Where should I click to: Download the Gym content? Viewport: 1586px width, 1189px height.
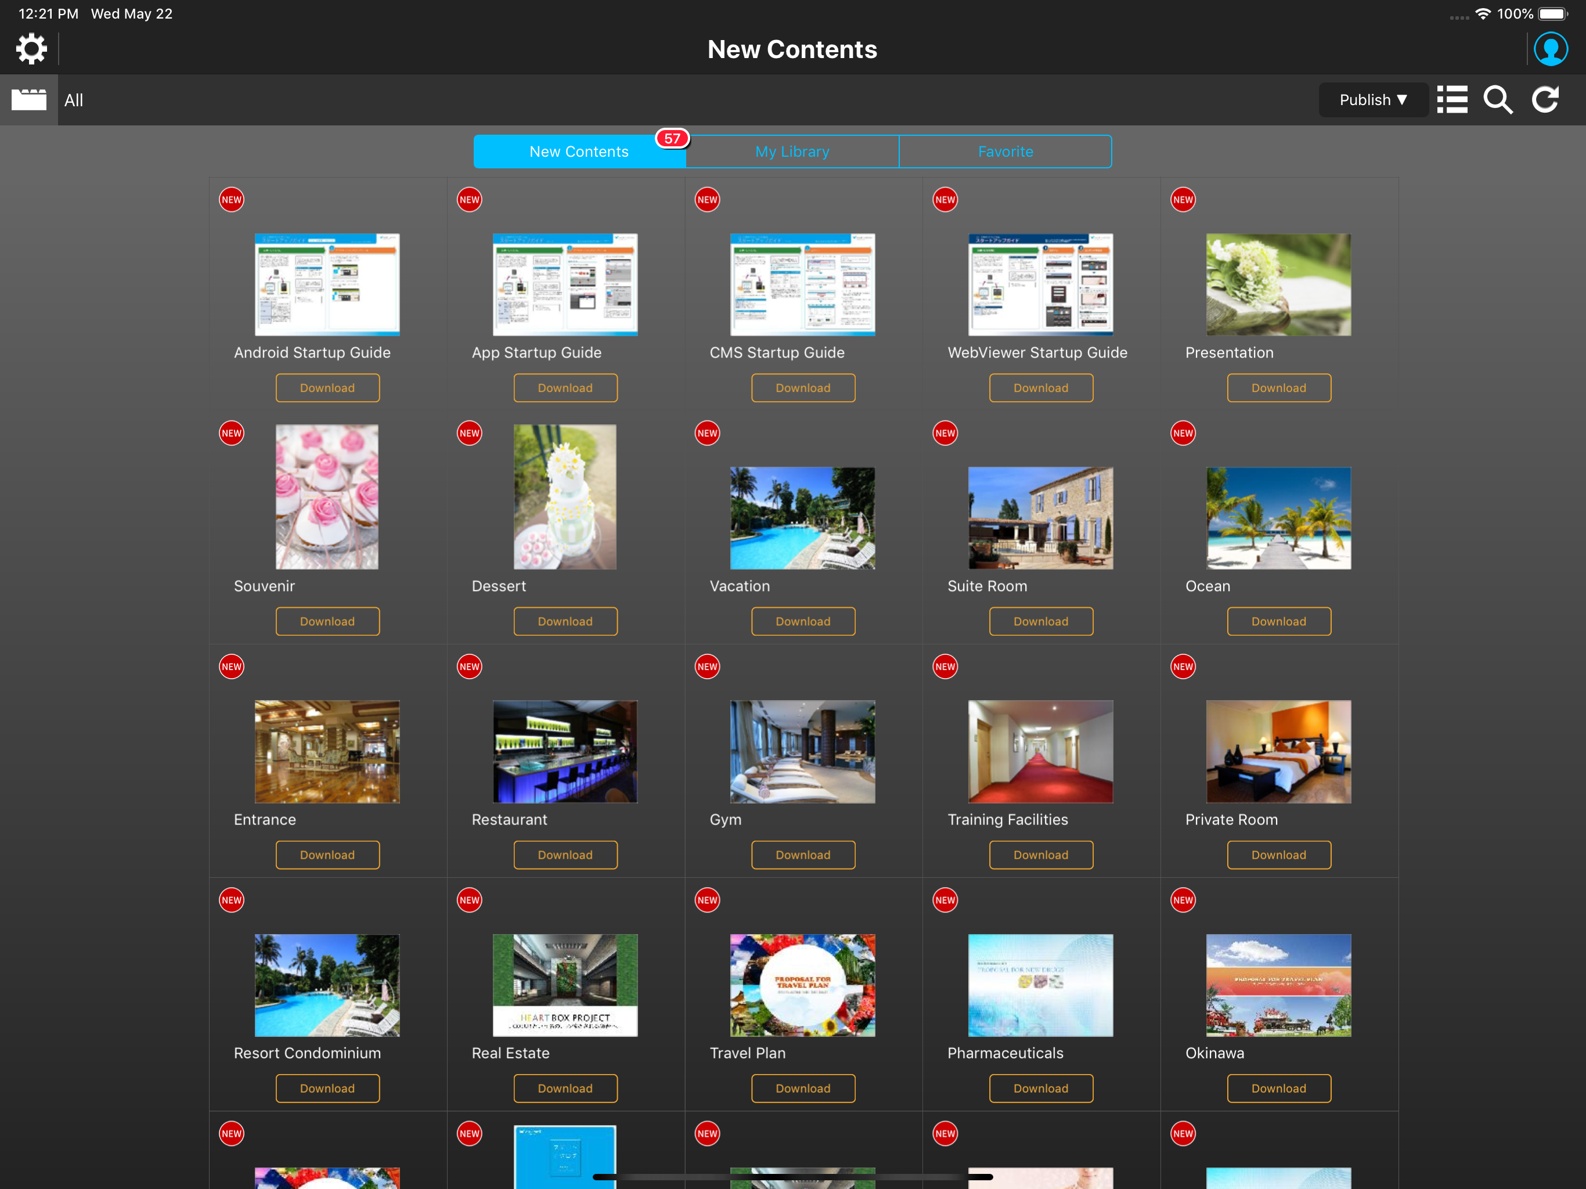click(x=803, y=855)
